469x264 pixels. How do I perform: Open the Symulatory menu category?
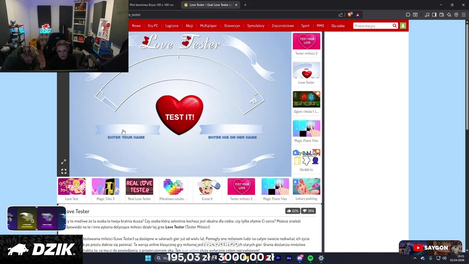(256, 26)
